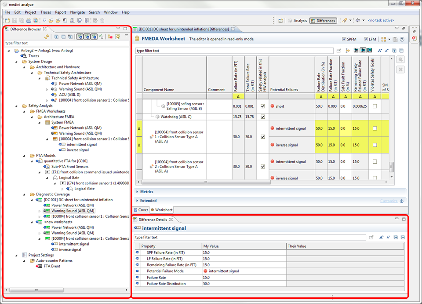The height and width of the screenshot is (304, 422).
Task: Open the Difference Browser view menu dropdown
Action: (x=126, y=36)
